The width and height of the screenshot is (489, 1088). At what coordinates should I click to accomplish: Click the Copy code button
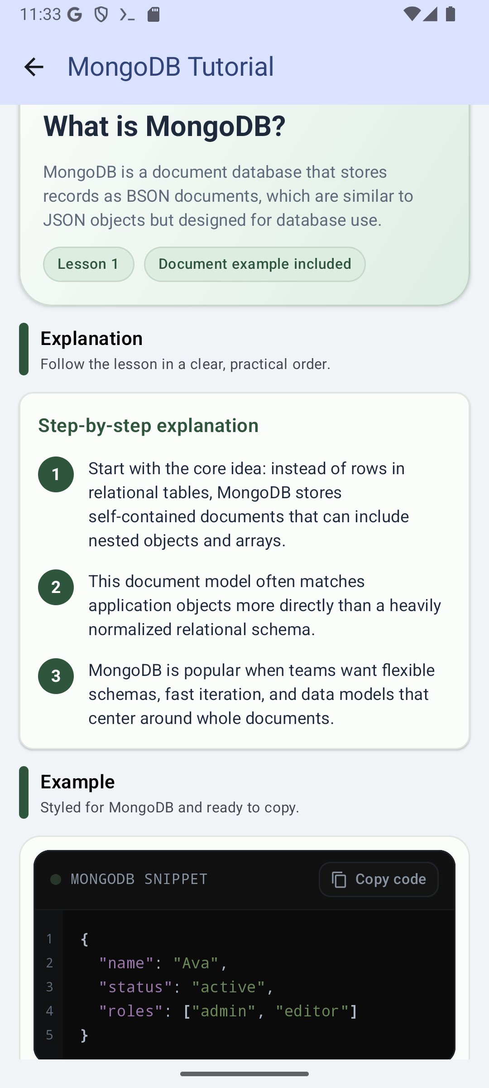click(379, 879)
